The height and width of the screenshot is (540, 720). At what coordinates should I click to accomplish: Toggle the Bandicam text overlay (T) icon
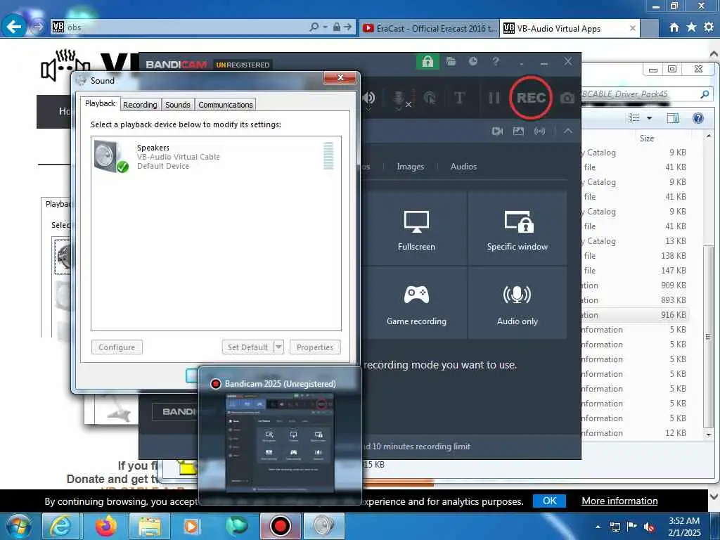459,98
